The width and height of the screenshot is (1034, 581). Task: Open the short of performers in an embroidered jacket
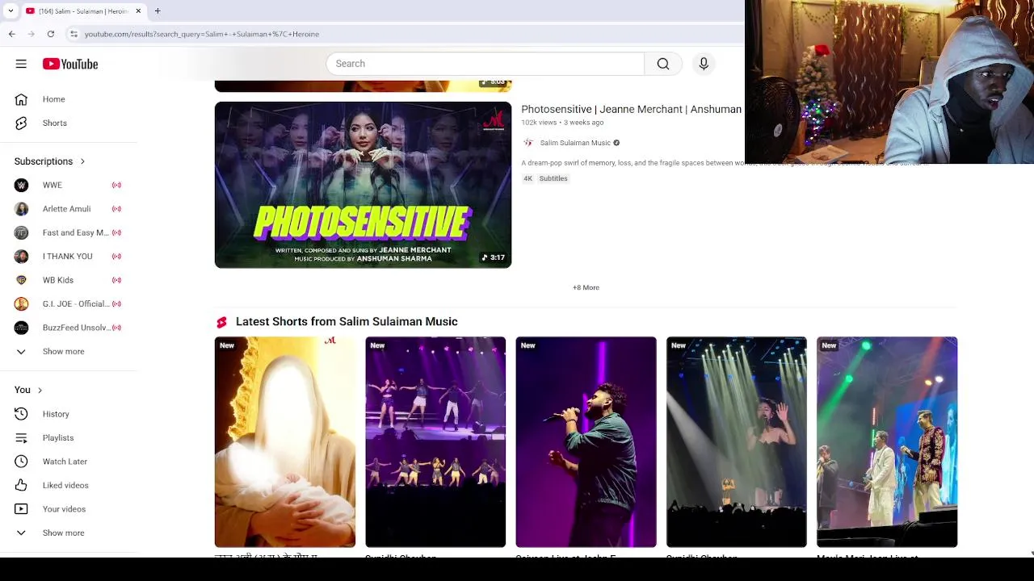coord(887,442)
